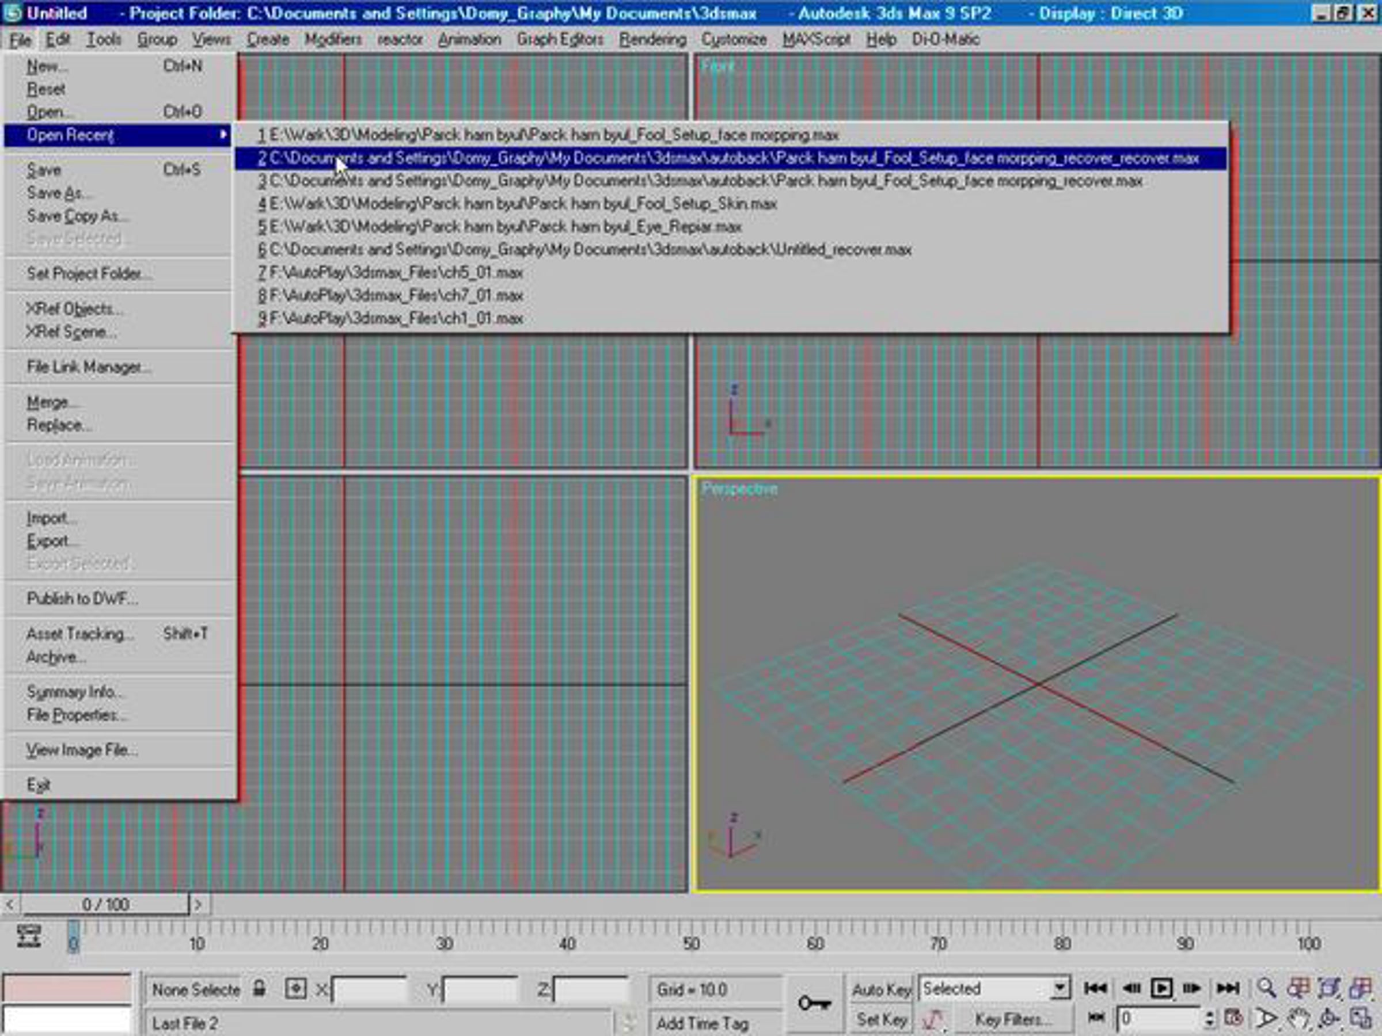Choose Exit at File menu bottom

119,785
